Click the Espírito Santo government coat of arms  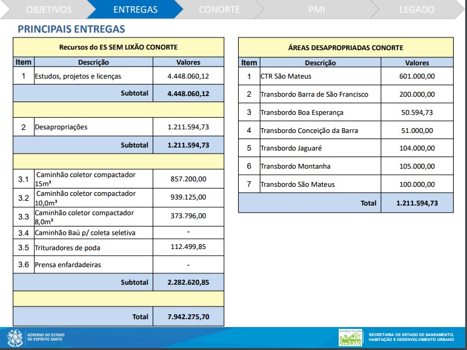click(14, 337)
